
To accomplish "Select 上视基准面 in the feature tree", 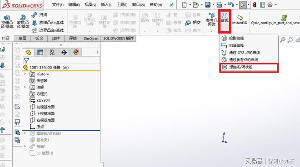I will point(42,113).
